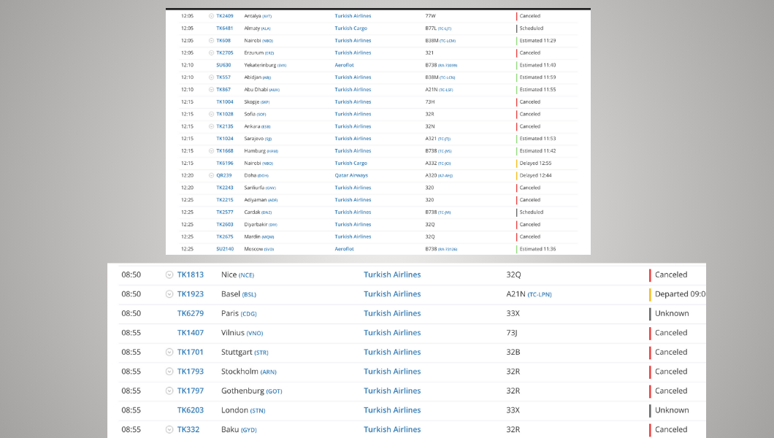Open flight number TK332 link

[x=188, y=430]
